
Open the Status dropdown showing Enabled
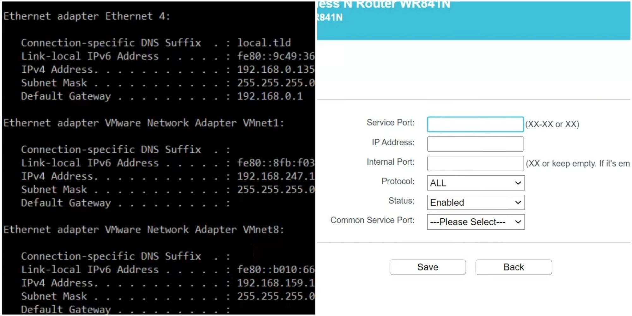[x=476, y=202]
